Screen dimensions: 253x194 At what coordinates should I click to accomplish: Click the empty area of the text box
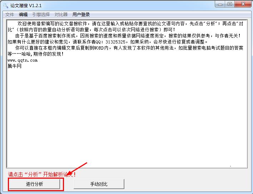[x=126, y=116]
